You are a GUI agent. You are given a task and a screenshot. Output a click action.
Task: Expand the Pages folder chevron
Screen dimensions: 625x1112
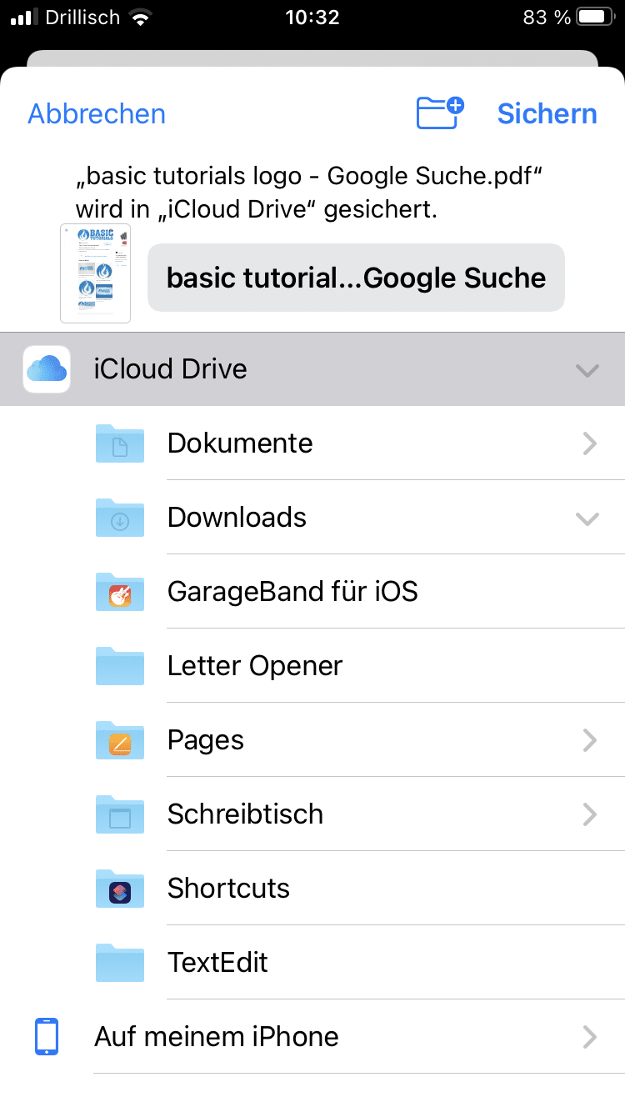click(x=589, y=740)
